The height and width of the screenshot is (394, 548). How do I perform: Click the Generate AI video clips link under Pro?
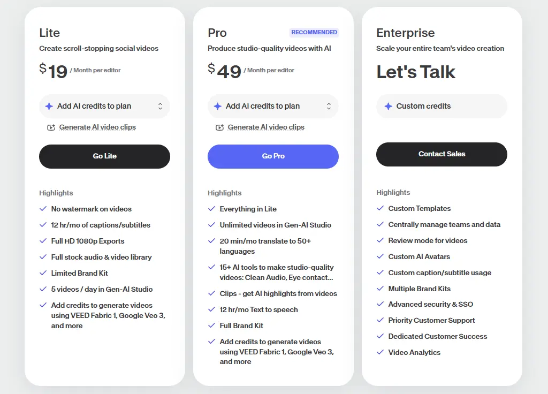click(x=266, y=127)
